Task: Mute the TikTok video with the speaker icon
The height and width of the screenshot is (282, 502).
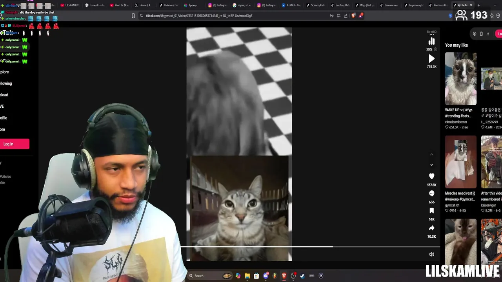Action: tap(431, 254)
